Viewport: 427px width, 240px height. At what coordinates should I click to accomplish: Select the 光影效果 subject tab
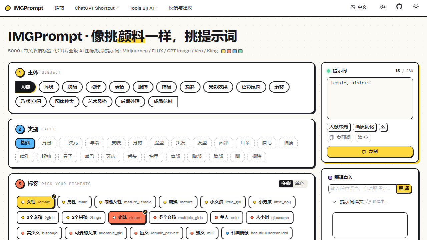(218, 87)
